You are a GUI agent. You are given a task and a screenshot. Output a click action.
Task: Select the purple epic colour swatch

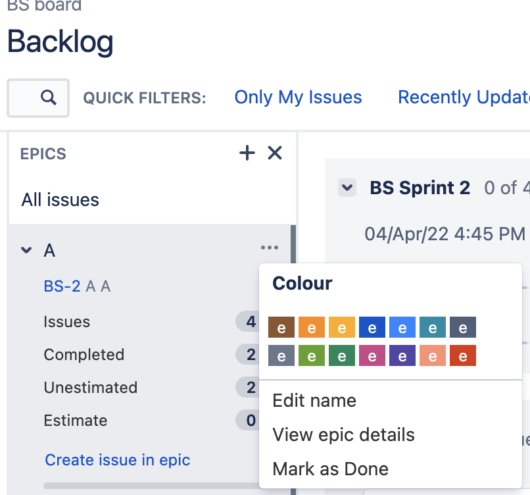402,355
